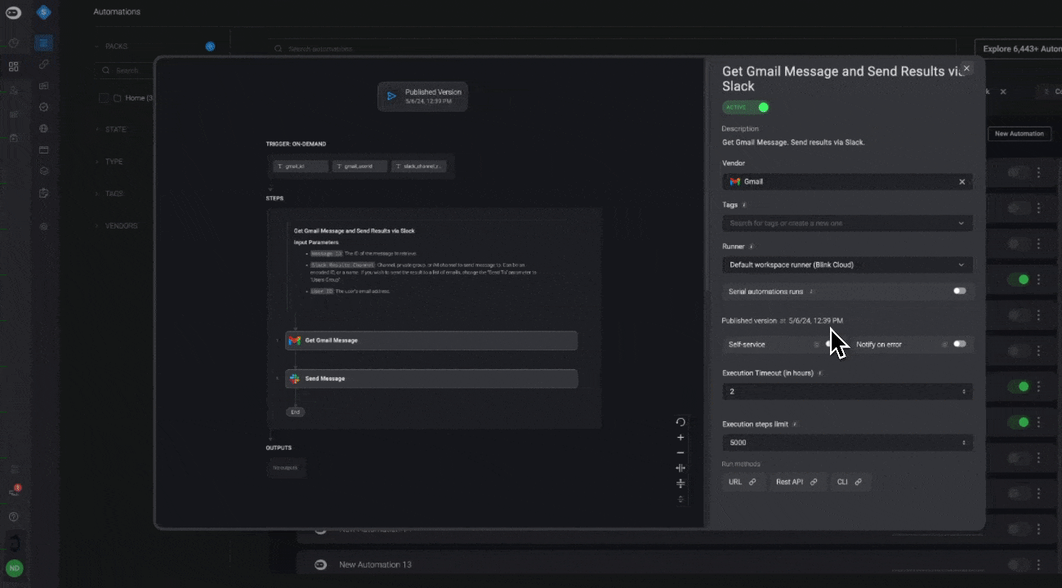Open the gear settings sidebar icon
The image size is (1062, 588).
(x=44, y=225)
